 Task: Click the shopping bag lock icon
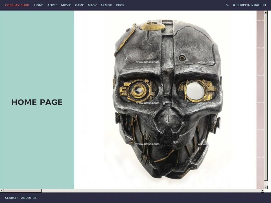coord(234,5)
